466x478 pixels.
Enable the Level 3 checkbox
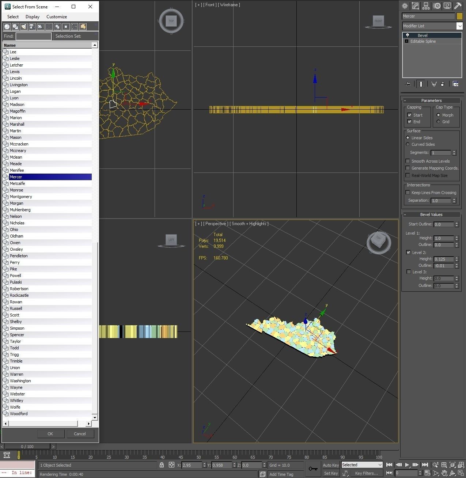409,272
